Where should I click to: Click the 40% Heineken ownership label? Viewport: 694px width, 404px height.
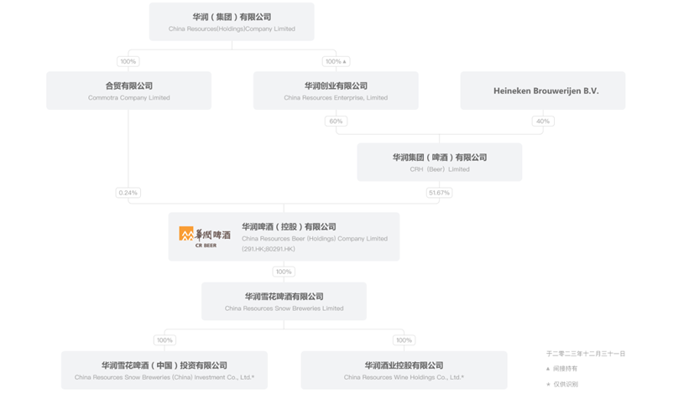click(x=543, y=121)
